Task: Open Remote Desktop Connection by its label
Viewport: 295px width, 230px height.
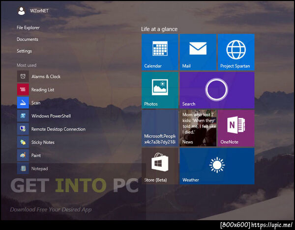Action: pos(59,129)
